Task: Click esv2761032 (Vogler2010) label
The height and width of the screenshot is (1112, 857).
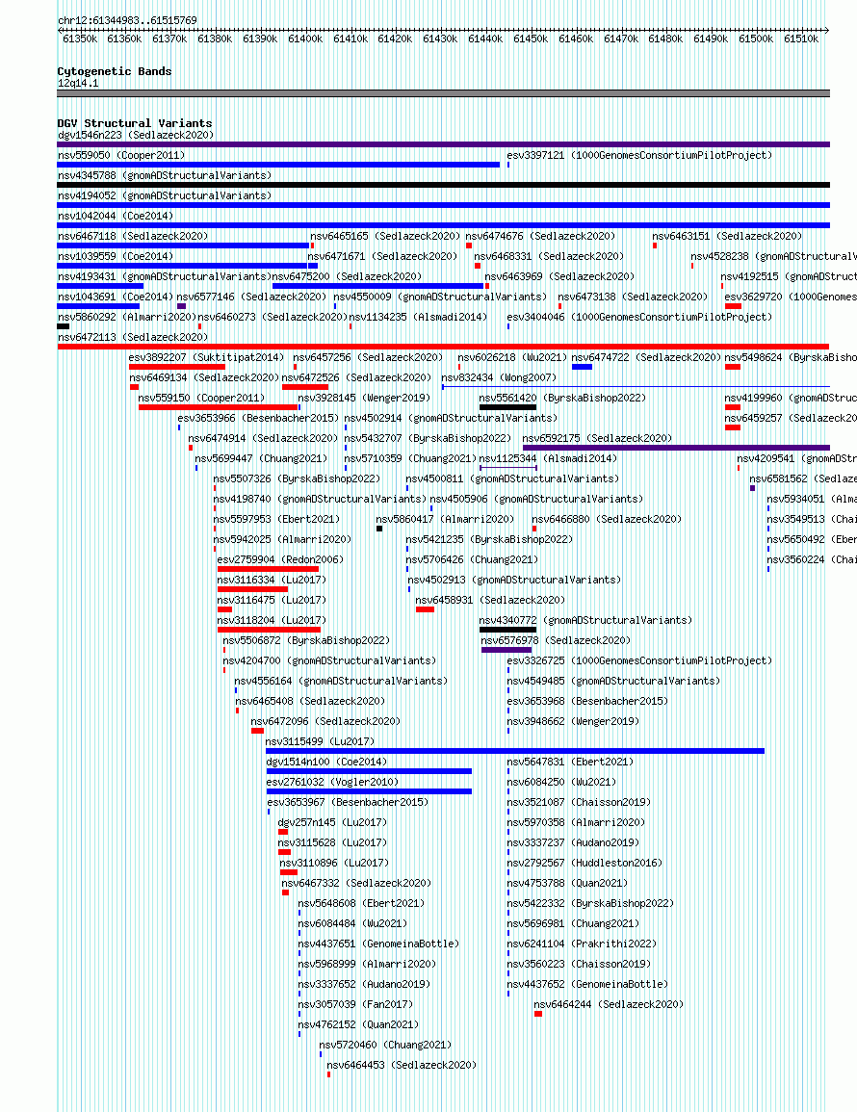Action: pyautogui.click(x=333, y=782)
